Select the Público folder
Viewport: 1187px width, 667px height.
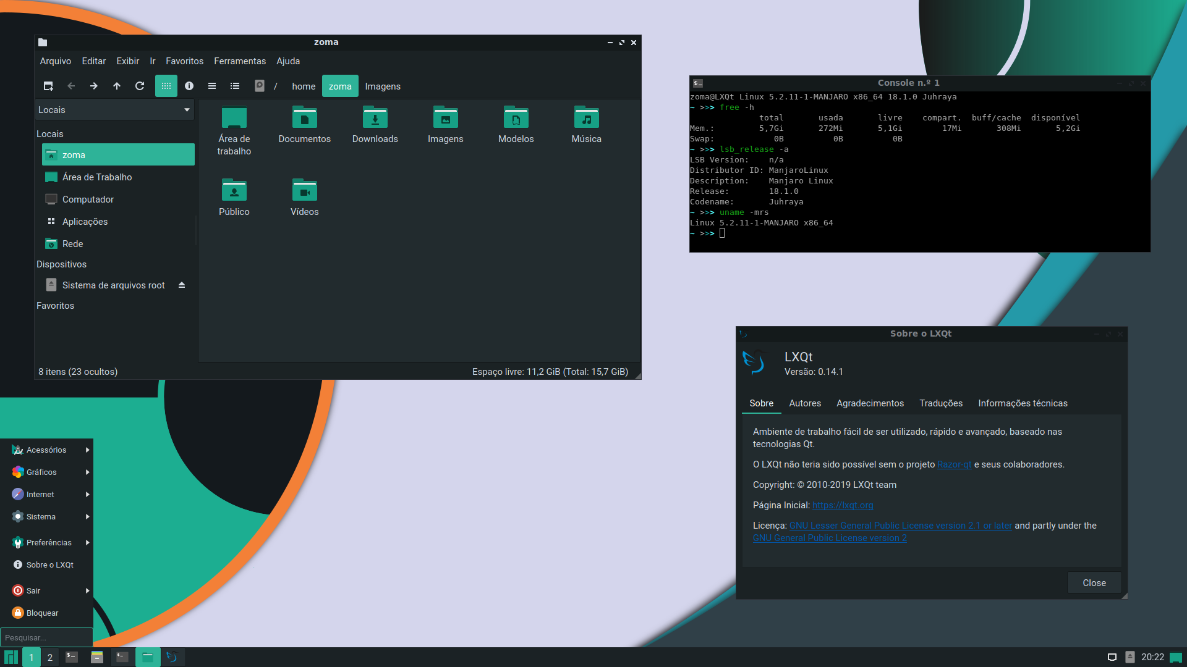[x=234, y=198]
